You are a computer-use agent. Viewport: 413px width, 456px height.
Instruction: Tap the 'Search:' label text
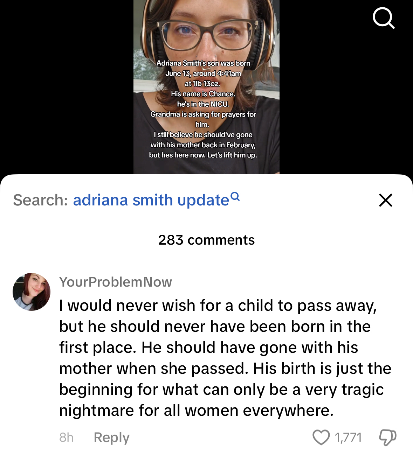tap(40, 200)
